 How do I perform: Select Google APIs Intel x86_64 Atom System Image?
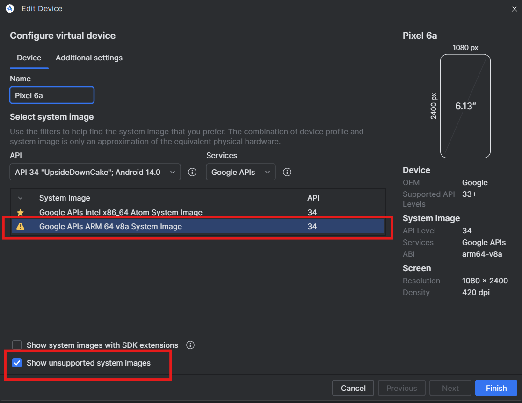click(121, 212)
